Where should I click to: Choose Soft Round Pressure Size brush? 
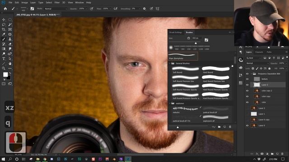pos(186,79)
